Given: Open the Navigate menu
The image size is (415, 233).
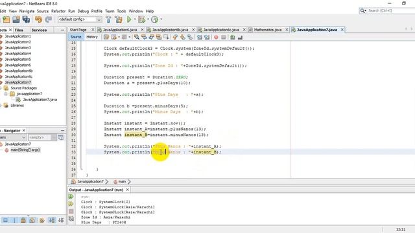Looking at the screenshot, I should [27, 11].
